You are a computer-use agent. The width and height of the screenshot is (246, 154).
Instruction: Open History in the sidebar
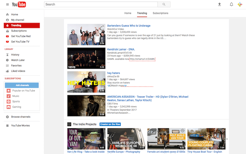tap(15, 55)
